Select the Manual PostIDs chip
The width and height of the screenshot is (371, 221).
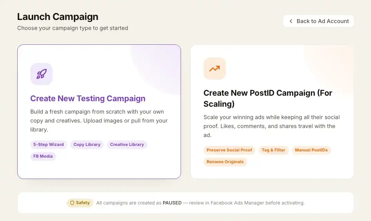[x=311, y=150]
